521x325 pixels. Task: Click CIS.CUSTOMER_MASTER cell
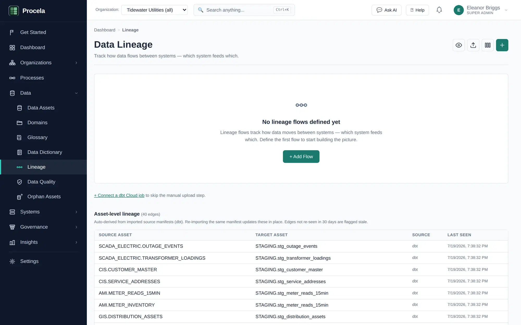[x=128, y=270]
